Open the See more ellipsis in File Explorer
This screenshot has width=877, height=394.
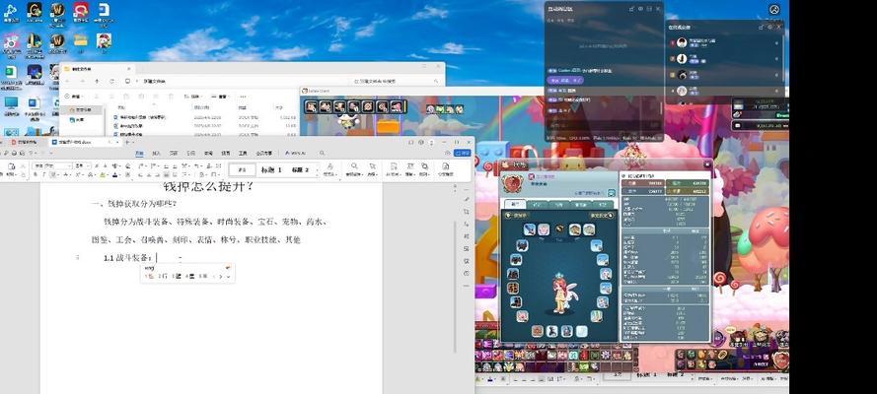pyautogui.click(x=245, y=96)
